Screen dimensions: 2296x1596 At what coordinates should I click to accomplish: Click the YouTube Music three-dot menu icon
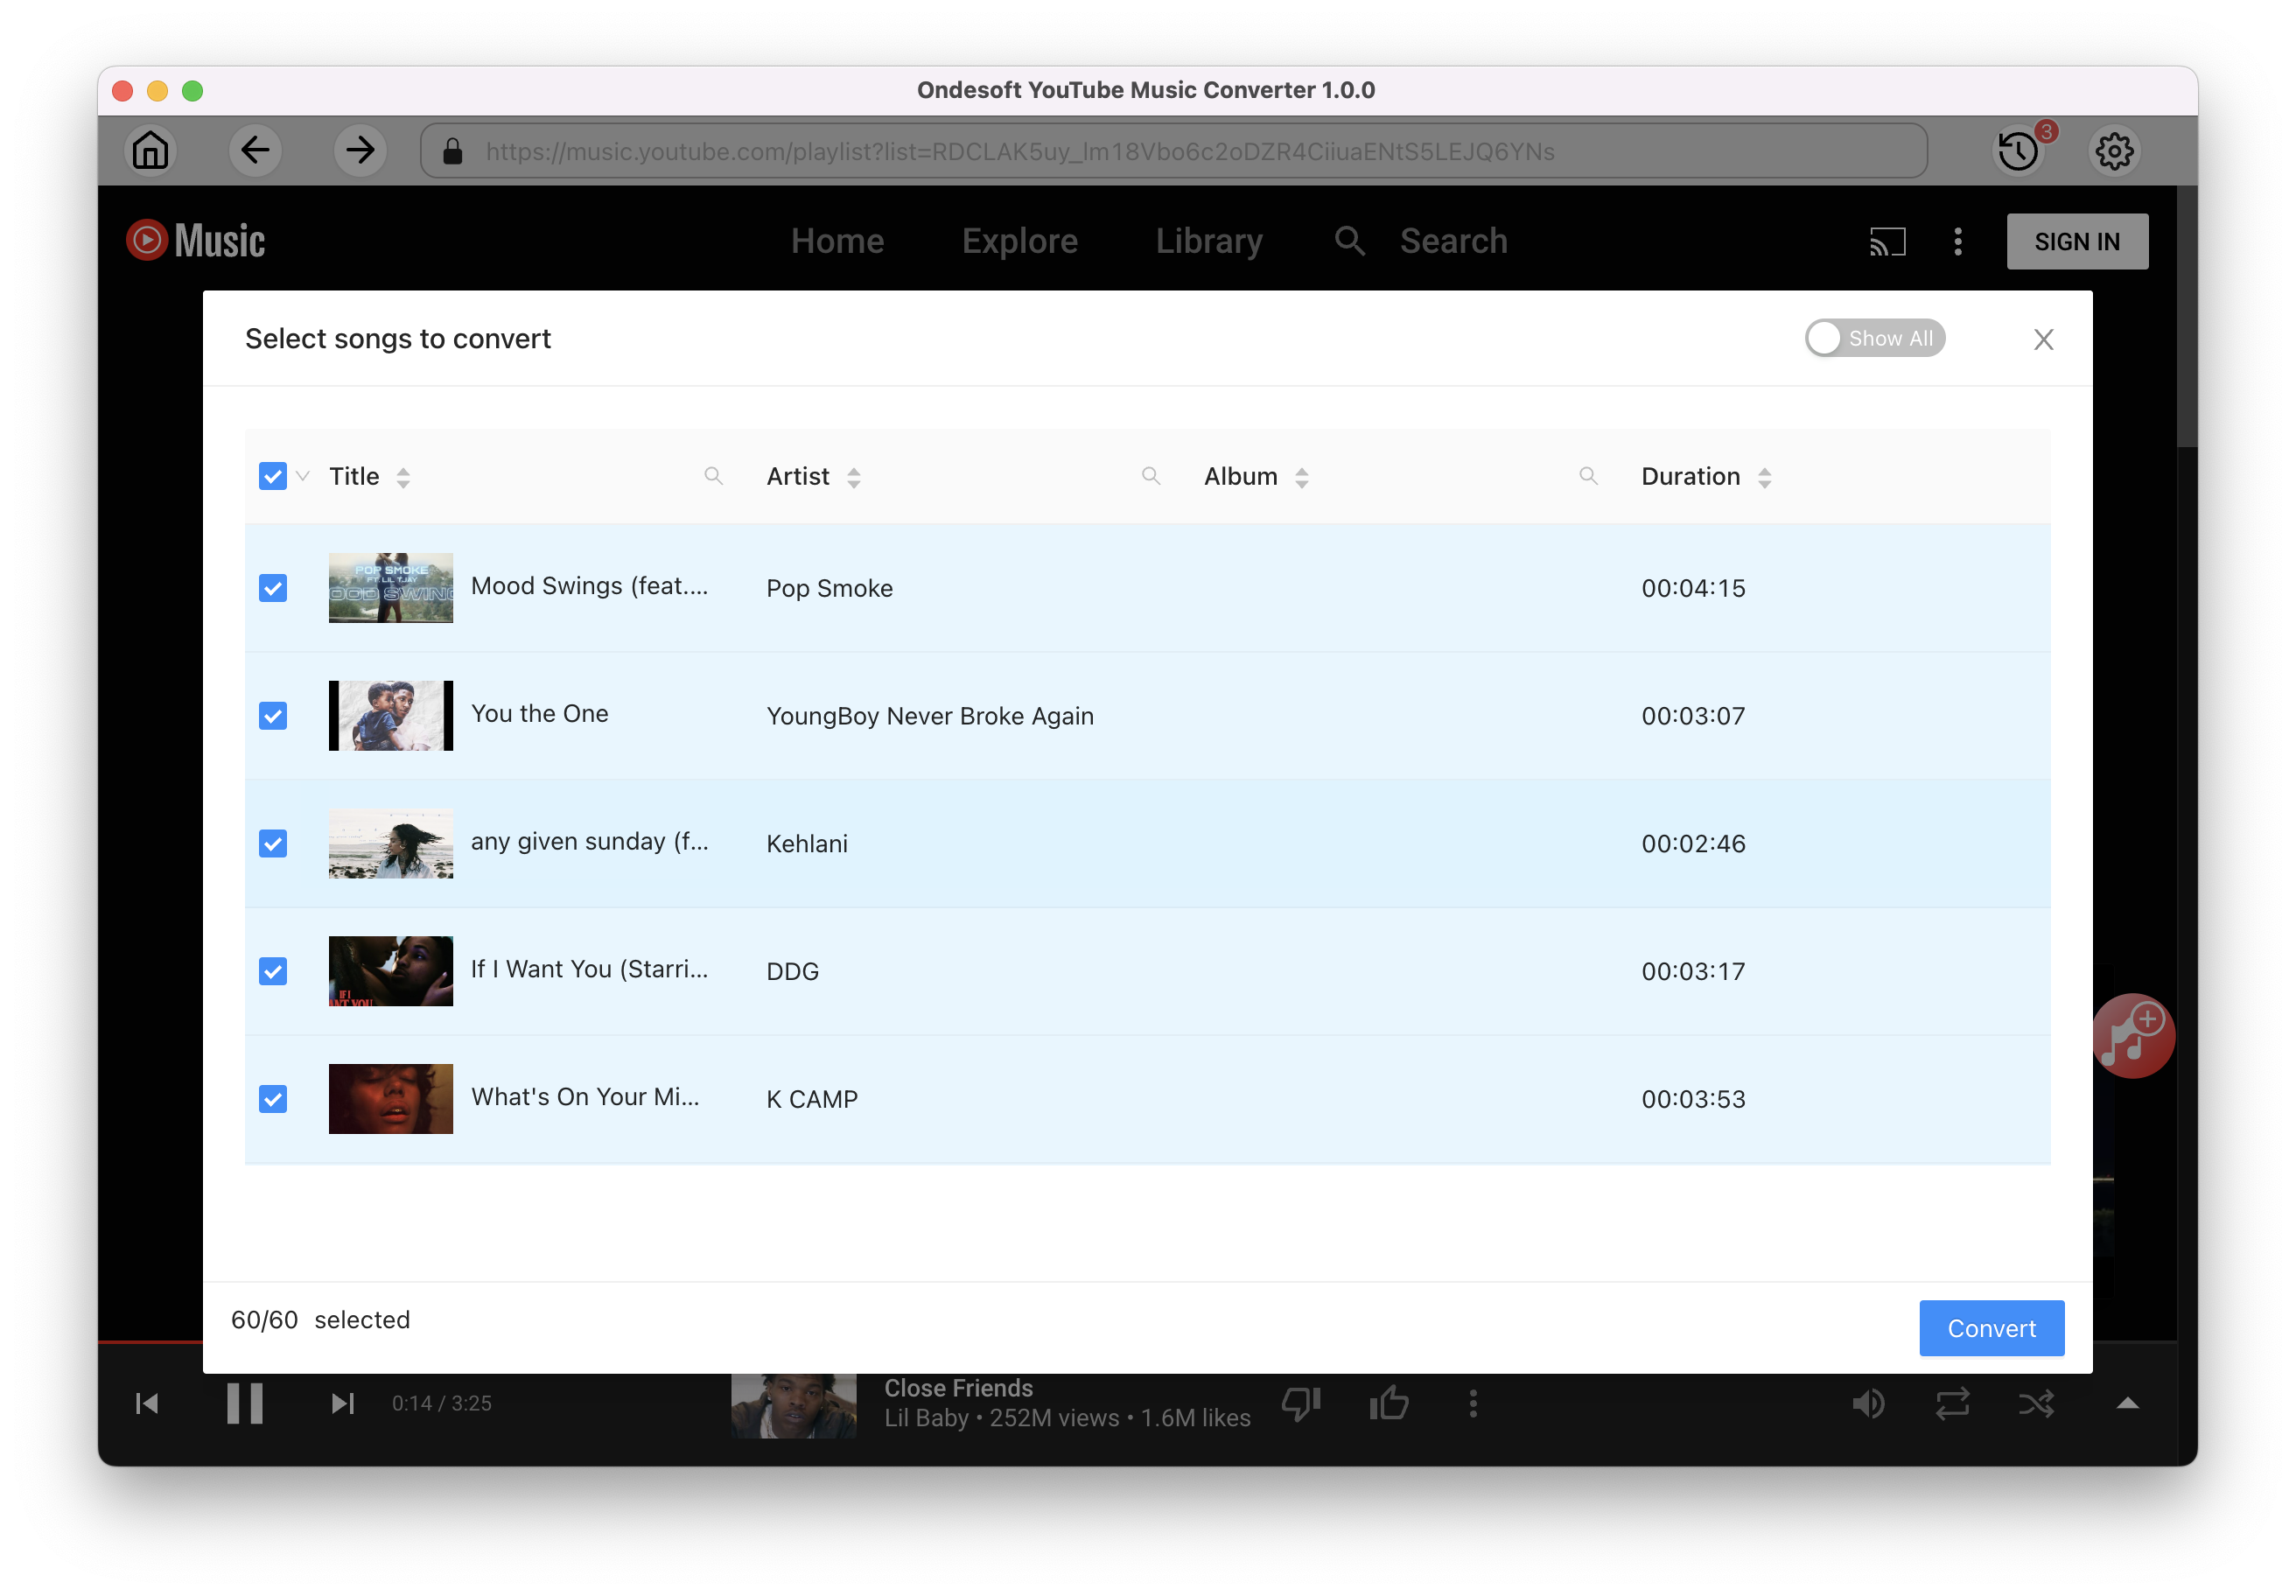(1957, 241)
